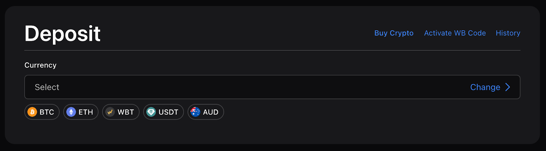
Task: Click the orange Bitcoin logo icon
Action: (32, 112)
